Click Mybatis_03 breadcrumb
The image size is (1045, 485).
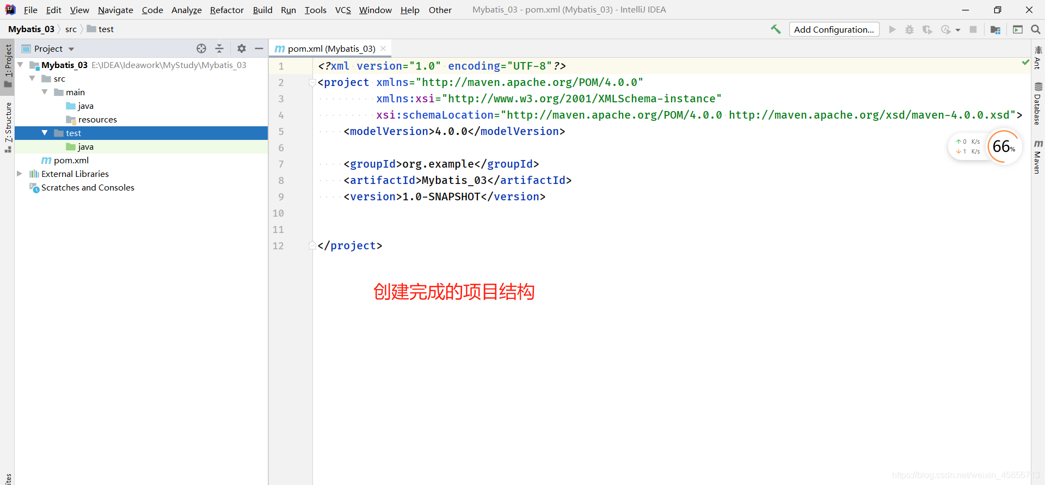click(x=31, y=29)
